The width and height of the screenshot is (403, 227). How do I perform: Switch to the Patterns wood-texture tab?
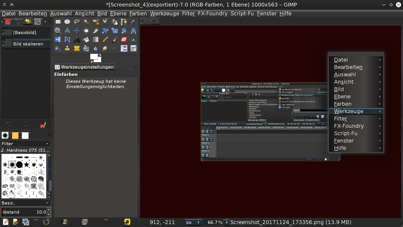15,135
